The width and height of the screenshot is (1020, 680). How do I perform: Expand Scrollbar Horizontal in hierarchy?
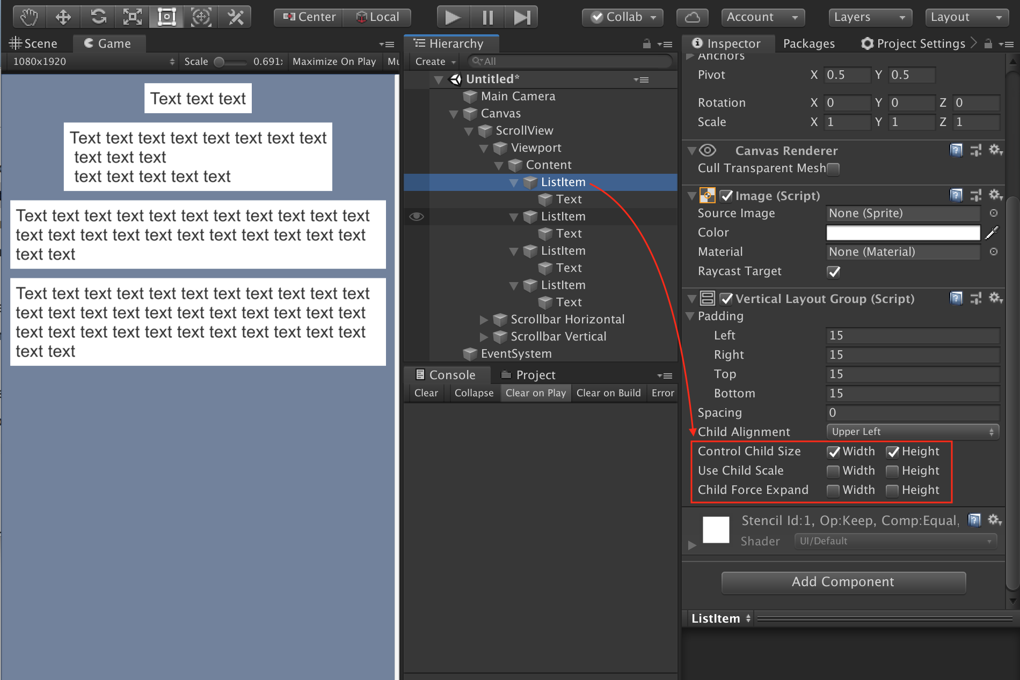point(484,320)
